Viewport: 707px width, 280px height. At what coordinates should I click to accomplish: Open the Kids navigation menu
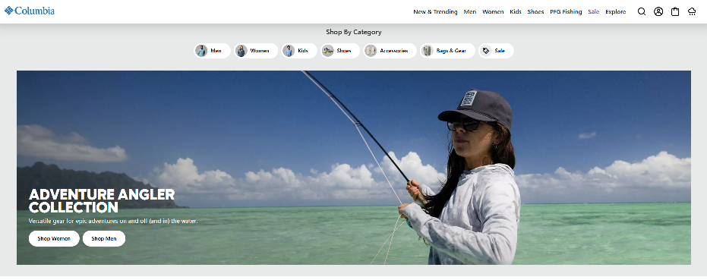[516, 11]
